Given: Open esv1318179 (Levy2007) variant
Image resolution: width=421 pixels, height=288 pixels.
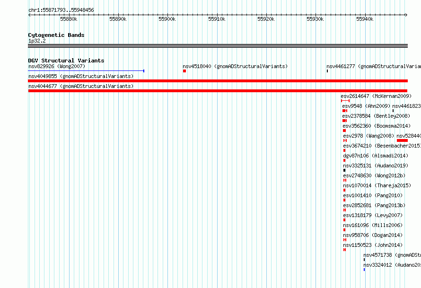Looking at the screenshot, I should 373,215.
